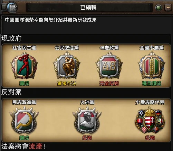The width and height of the screenshot is (173, 151).
Task: Click the 已編輯 title bar
Action: [x=88, y=8]
